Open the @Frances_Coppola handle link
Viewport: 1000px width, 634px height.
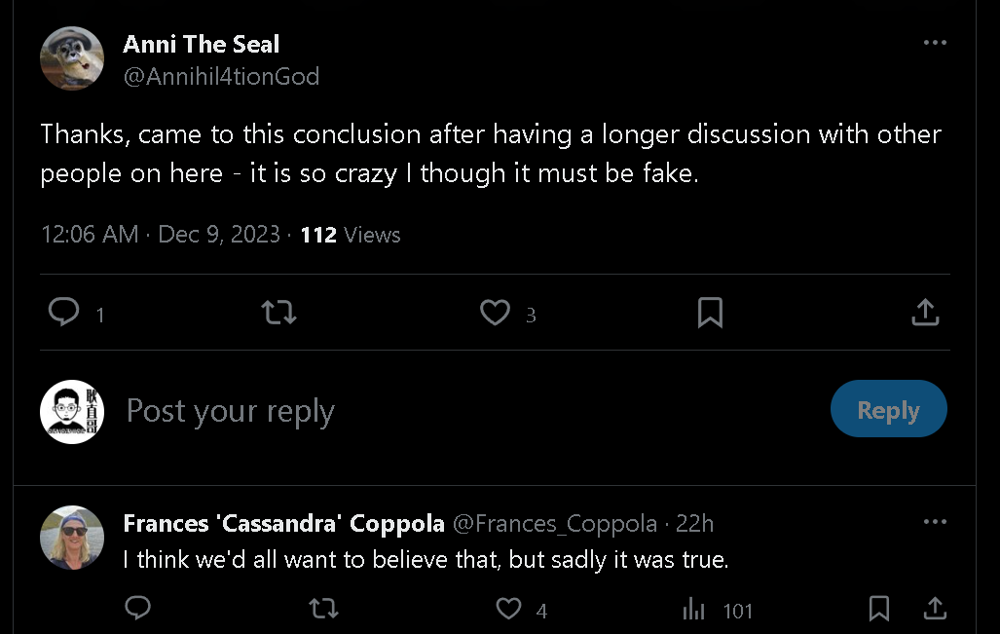(555, 524)
